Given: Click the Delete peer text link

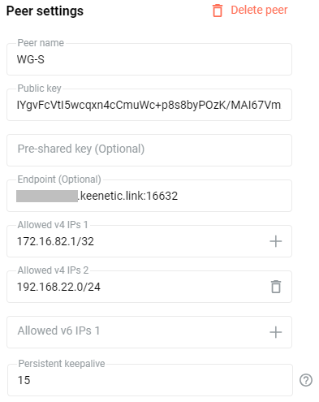Looking at the screenshot, I should [259, 10].
